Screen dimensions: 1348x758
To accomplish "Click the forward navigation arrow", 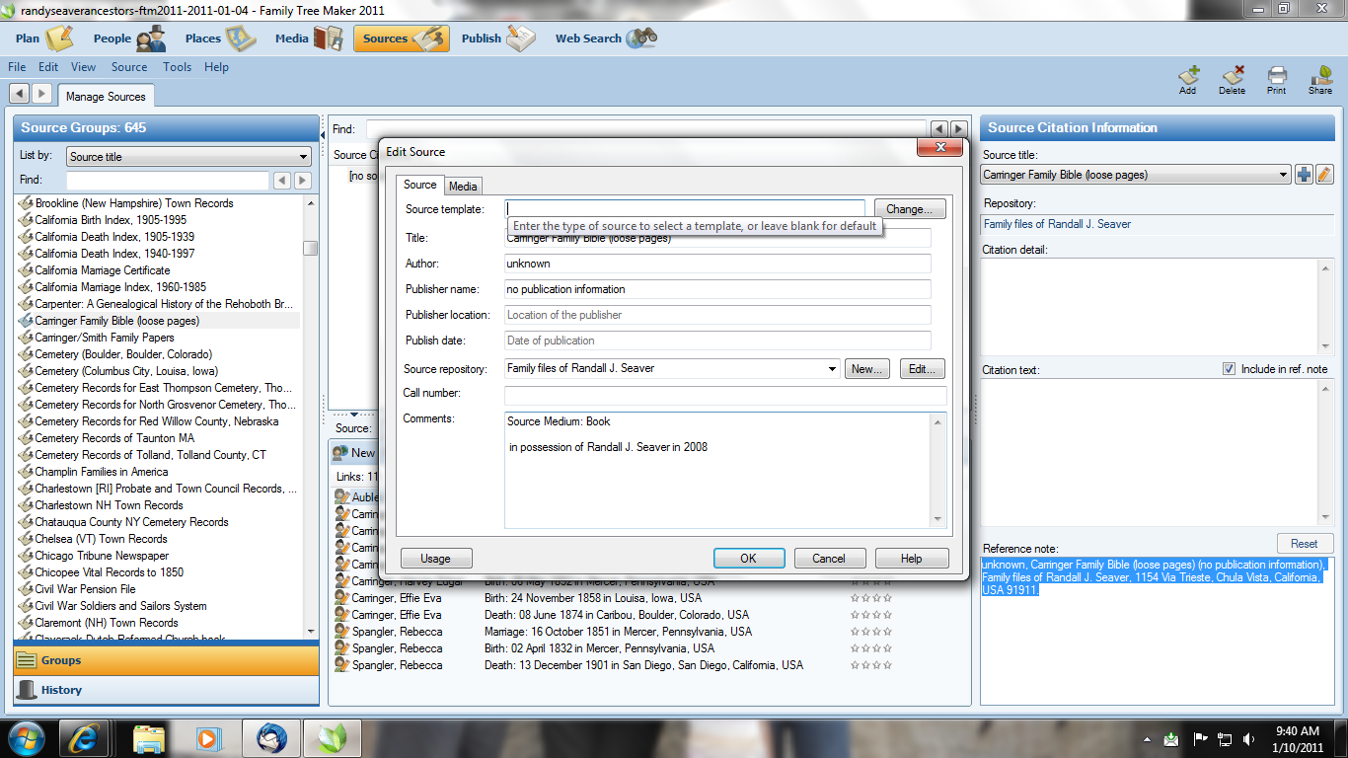I will pos(41,93).
